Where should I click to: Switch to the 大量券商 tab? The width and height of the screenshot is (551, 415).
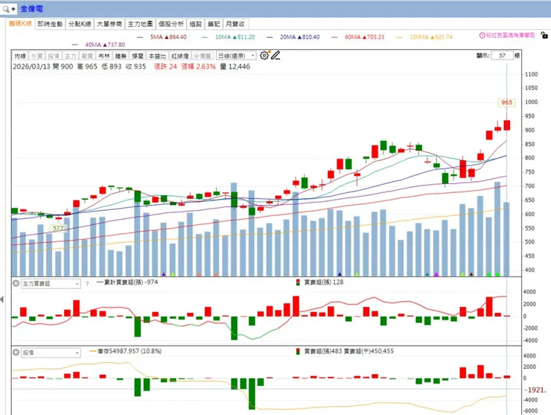[x=109, y=24]
